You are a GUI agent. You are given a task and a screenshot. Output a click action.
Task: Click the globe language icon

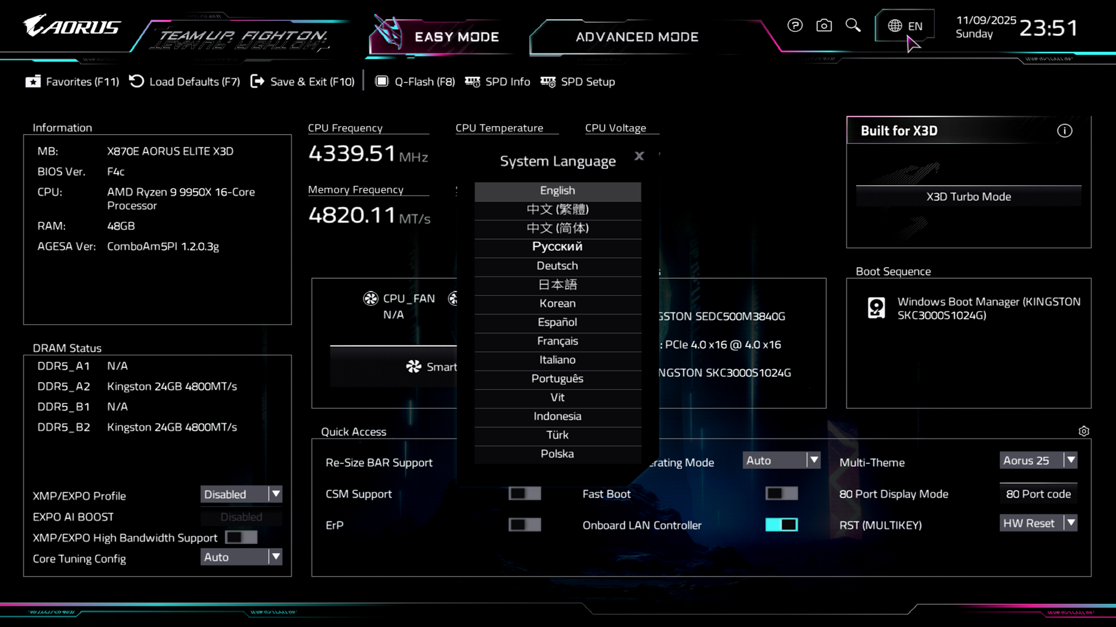895,26
